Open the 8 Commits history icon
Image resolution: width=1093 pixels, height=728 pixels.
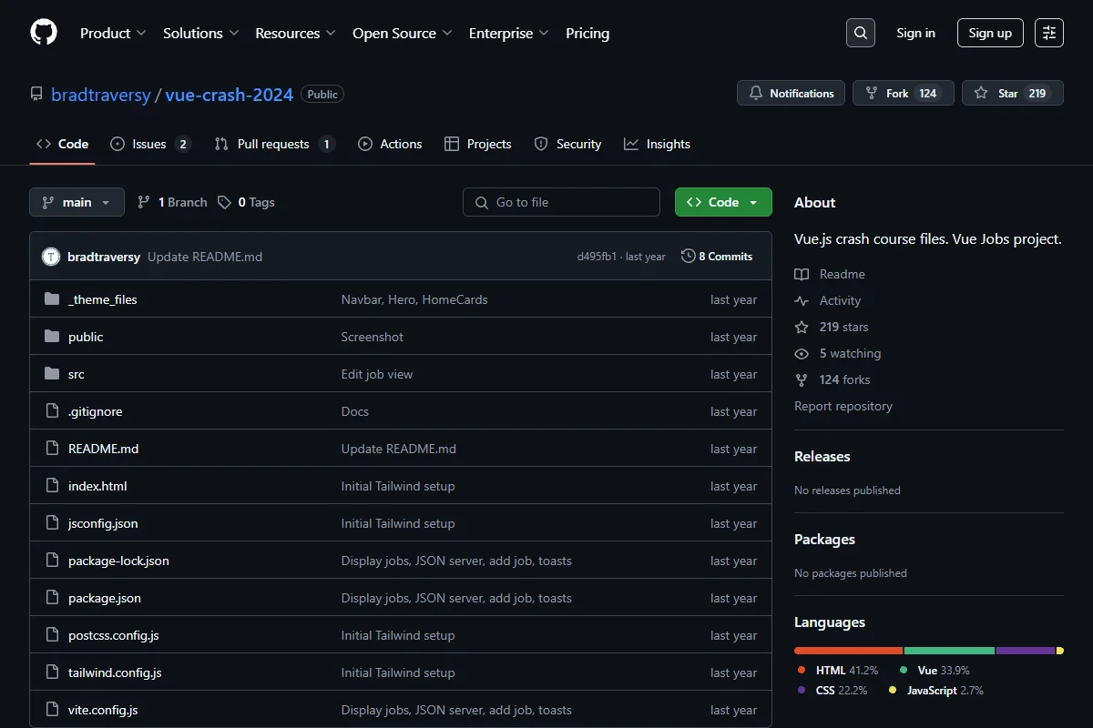coord(688,257)
